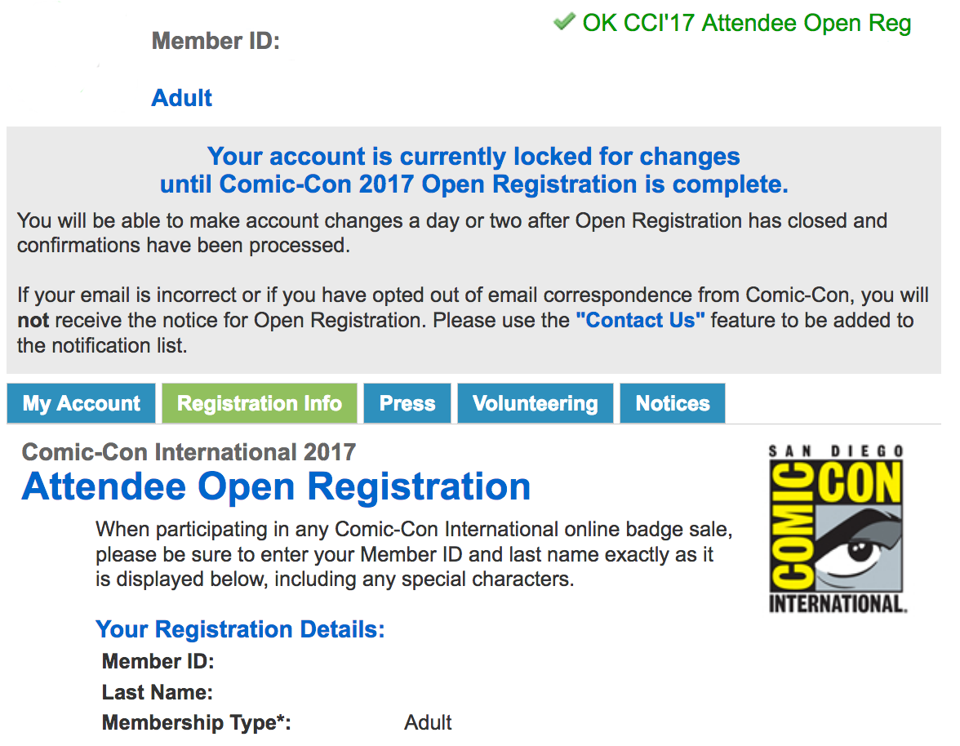Screen dimensions: 960x746
Task: Click the OK CCI'17 Attendee Open Reg status text
Action: pos(746,23)
